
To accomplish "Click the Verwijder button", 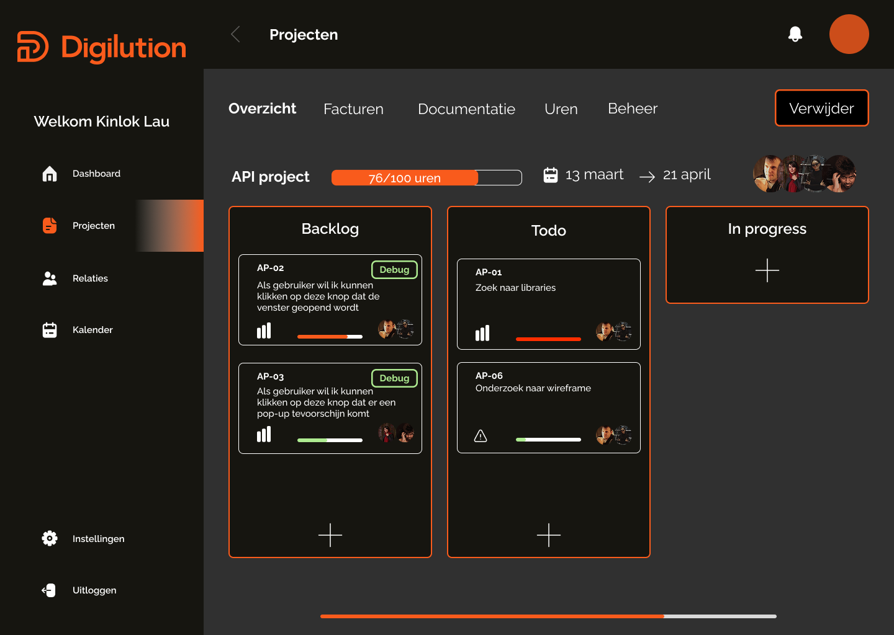I will click(822, 108).
